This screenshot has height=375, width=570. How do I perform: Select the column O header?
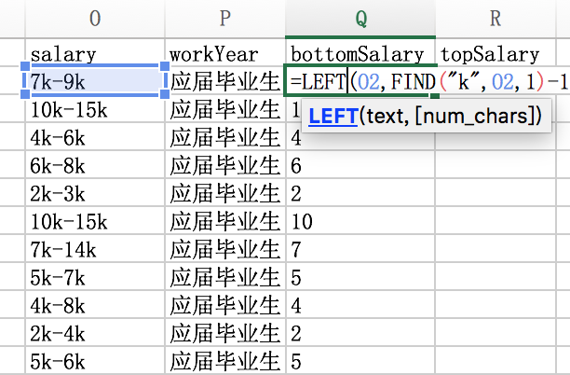tap(95, 18)
